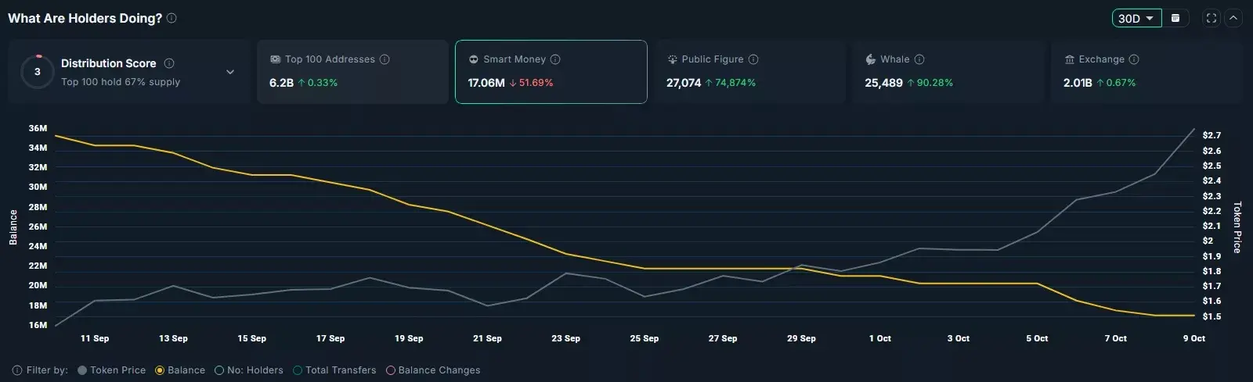Select the Top 100 Addresses card
Viewport: 1253px width, 382px height.
(x=352, y=72)
